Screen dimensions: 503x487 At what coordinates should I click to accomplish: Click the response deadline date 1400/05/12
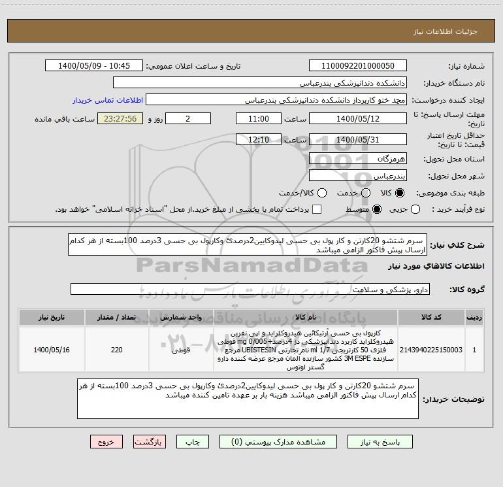(358, 118)
